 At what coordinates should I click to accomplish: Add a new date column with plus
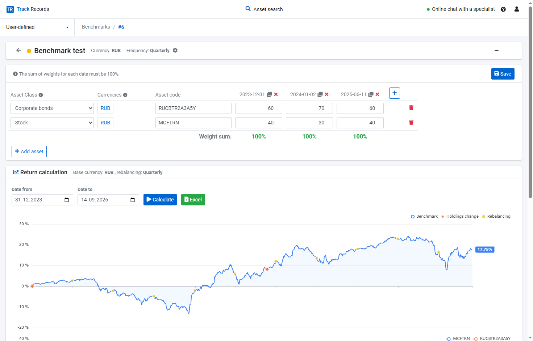[395, 93]
